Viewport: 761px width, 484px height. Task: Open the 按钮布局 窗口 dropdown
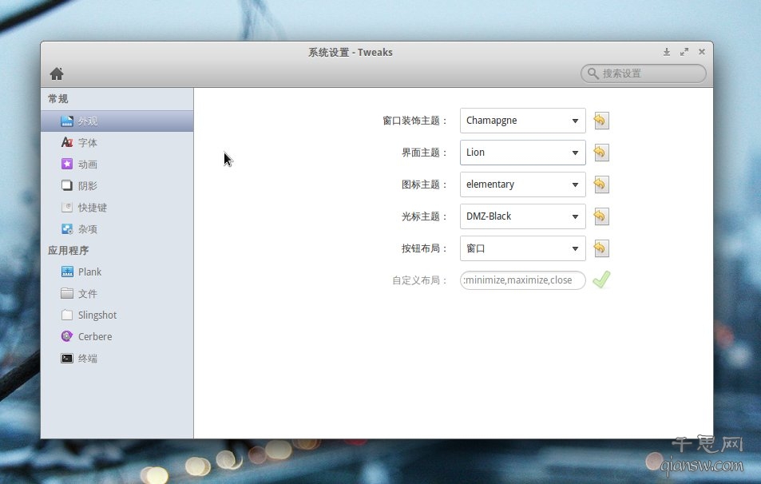[x=523, y=248]
